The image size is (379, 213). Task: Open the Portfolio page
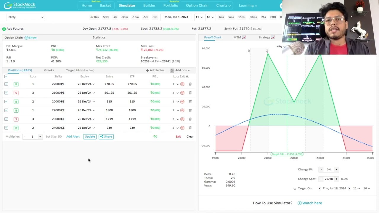pos(171,5)
